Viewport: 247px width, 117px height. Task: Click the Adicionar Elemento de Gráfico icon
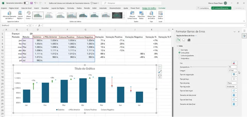10,13
